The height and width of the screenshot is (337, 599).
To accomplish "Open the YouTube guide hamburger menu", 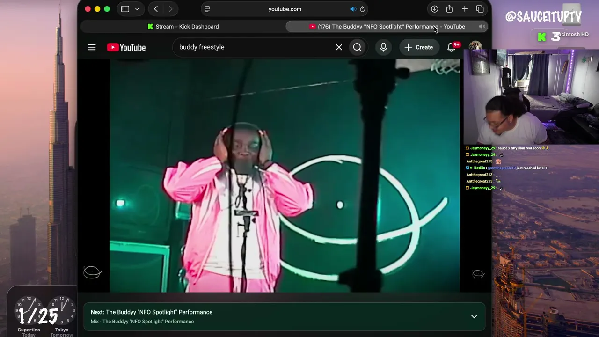I will (x=92, y=47).
